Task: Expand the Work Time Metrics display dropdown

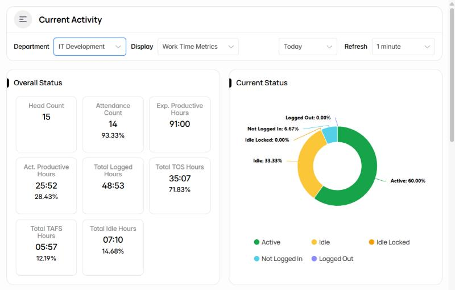Action: [x=198, y=47]
